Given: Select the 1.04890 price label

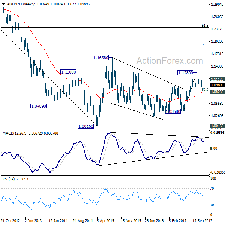Looking at the screenshot, I should (x=39, y=106).
